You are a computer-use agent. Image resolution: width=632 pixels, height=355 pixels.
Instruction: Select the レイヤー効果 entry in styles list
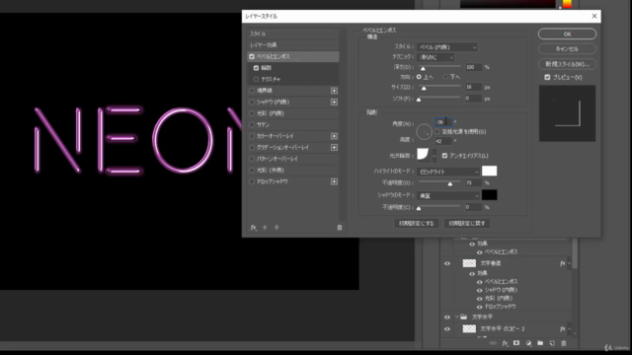click(293, 45)
